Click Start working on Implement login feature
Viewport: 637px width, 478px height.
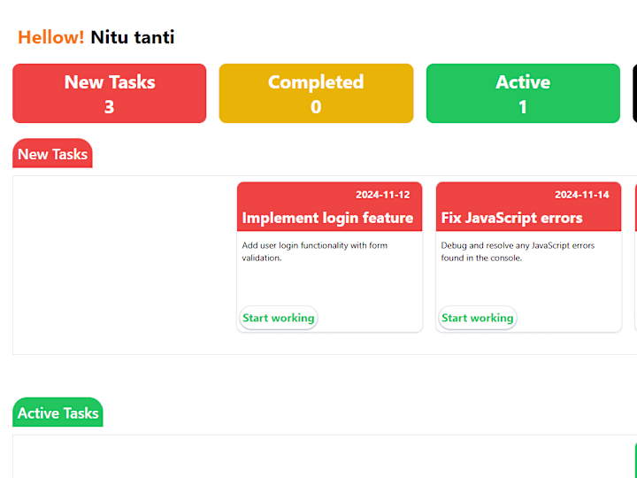pos(279,318)
